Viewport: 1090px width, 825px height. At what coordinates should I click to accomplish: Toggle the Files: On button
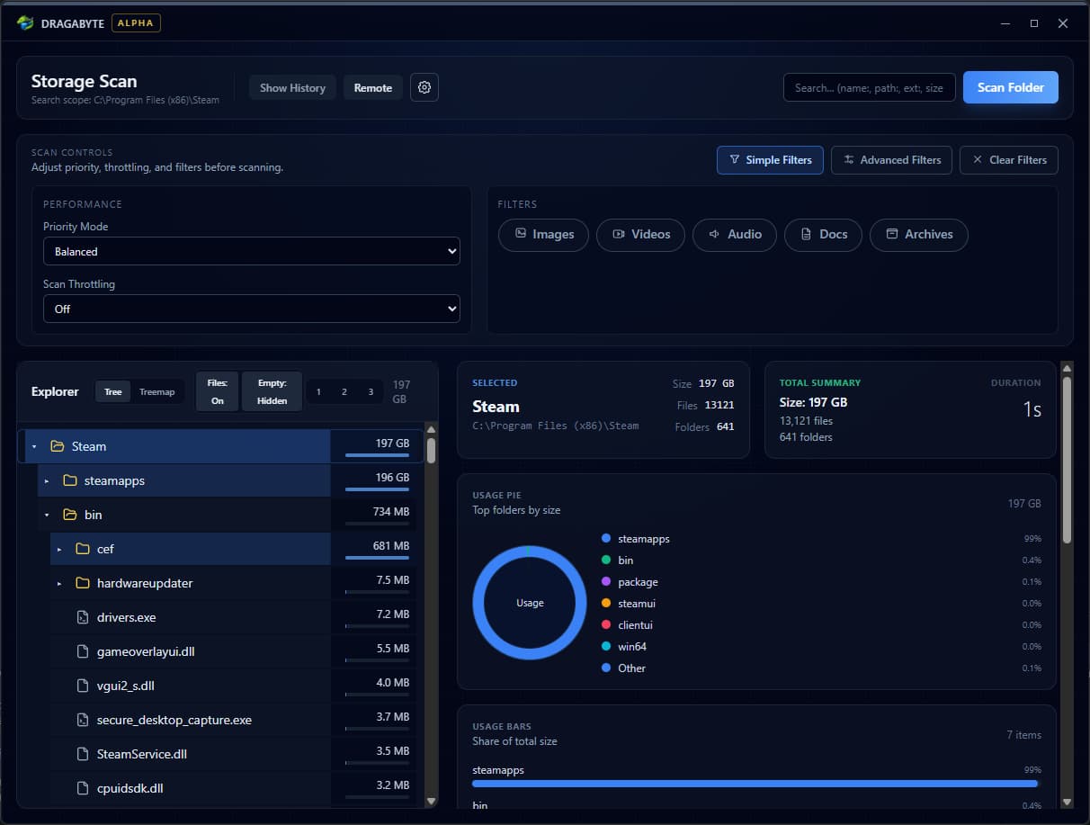pos(218,391)
